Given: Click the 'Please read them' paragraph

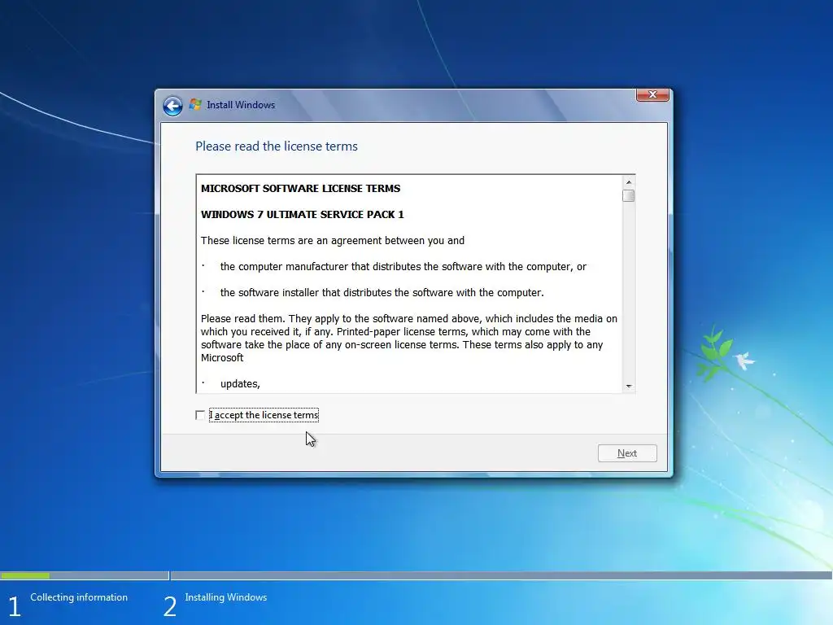Looking at the screenshot, I should point(409,338).
